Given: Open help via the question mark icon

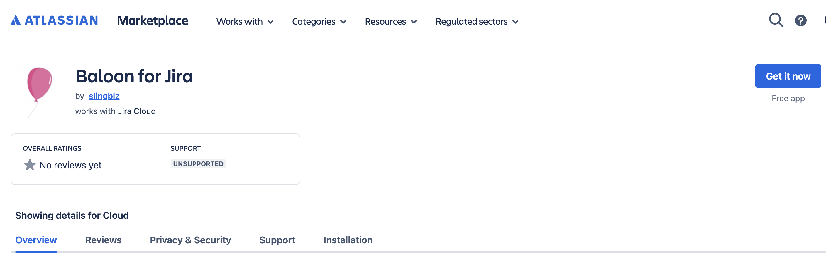Looking at the screenshot, I should (800, 20).
